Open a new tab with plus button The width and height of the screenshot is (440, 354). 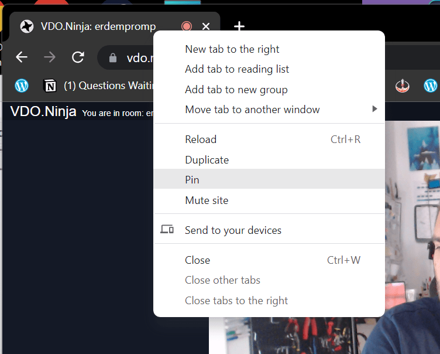pos(239,26)
